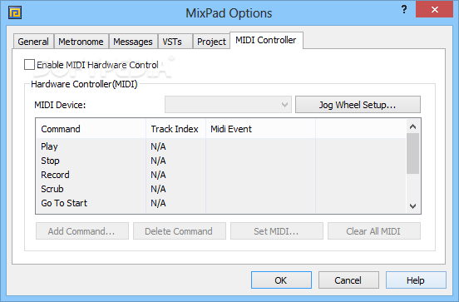Select the Record command row
459x302 pixels.
[x=221, y=175]
